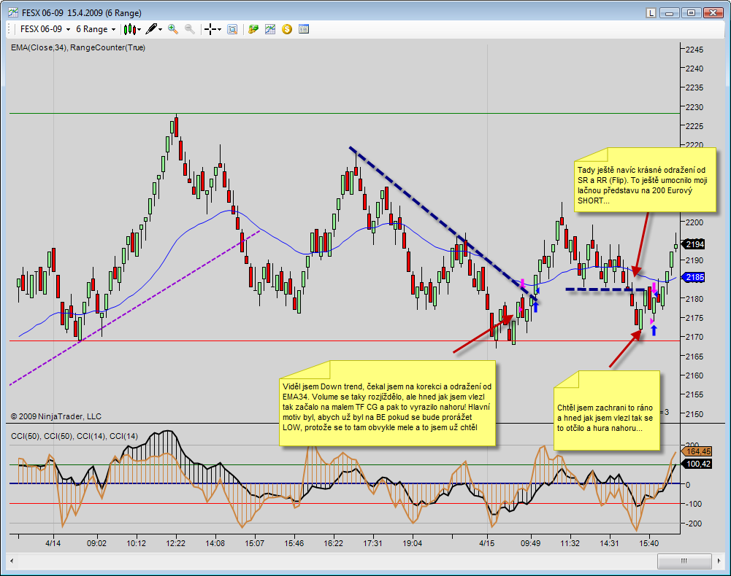
Task: Click the orange 164,45 CCI value marker
Action: click(x=697, y=451)
